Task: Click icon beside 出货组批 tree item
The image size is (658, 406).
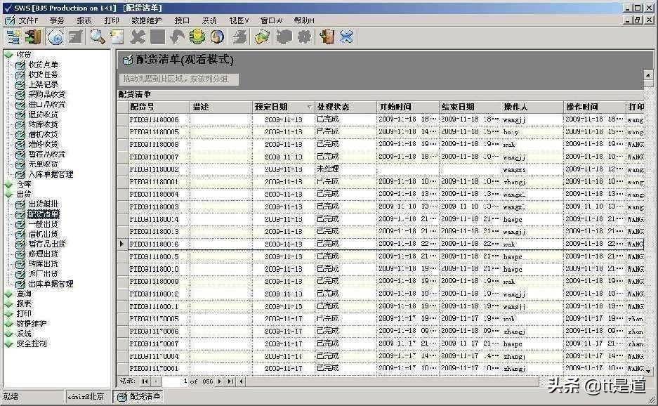Action: point(20,204)
